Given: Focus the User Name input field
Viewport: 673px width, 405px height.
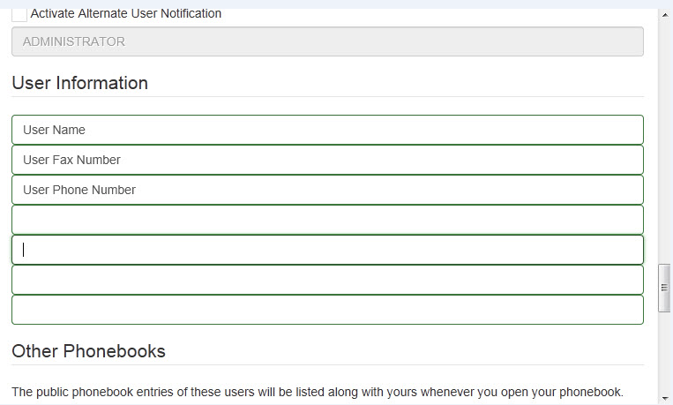Looking at the screenshot, I should [327, 130].
